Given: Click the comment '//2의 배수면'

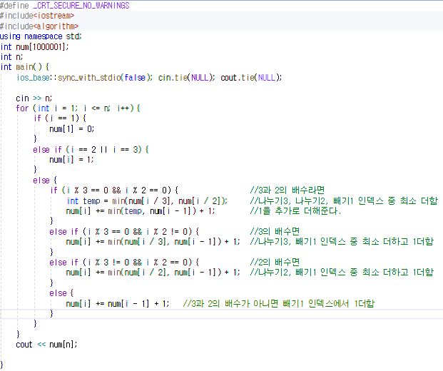Looking at the screenshot, I should pos(275,263).
